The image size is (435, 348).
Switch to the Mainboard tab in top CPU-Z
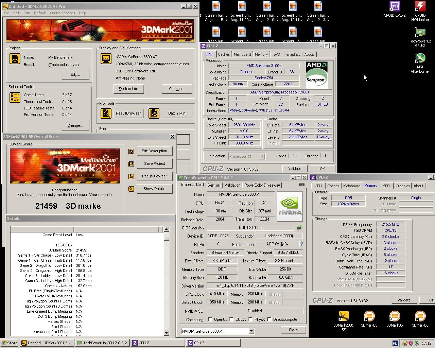coord(242,54)
